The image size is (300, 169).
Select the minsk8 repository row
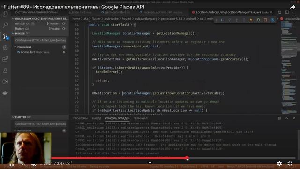(x=40, y=23)
